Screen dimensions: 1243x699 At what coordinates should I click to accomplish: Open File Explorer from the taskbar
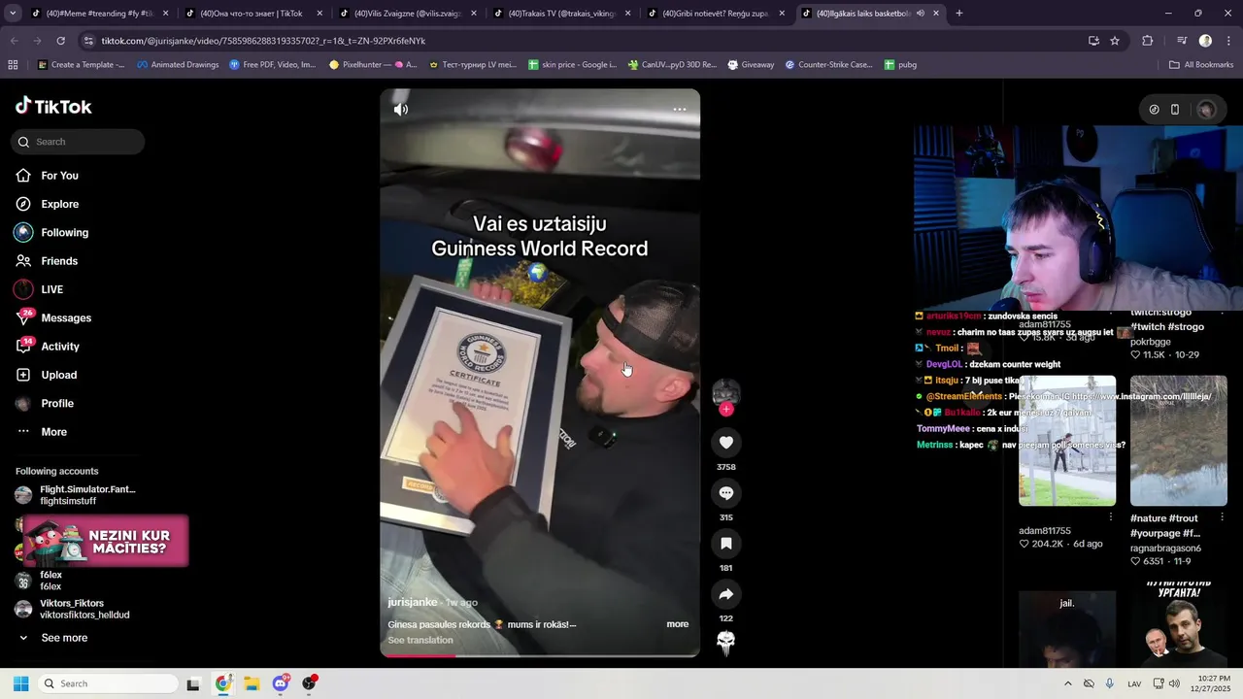point(252,683)
